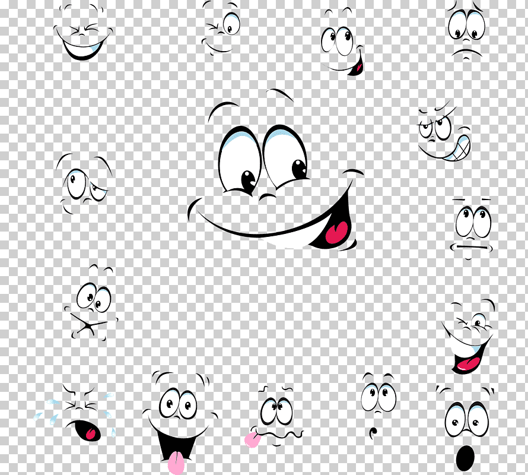Click the right eye of the large center face
Viewport: 528px width, 475px height.
[286, 156]
